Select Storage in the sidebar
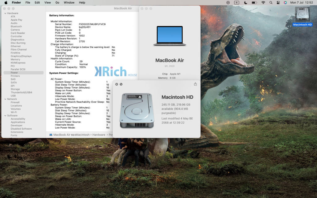The image size is (317, 198). coord(15,89)
